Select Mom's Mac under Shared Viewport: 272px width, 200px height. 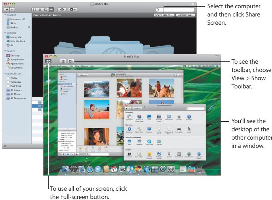(14, 37)
